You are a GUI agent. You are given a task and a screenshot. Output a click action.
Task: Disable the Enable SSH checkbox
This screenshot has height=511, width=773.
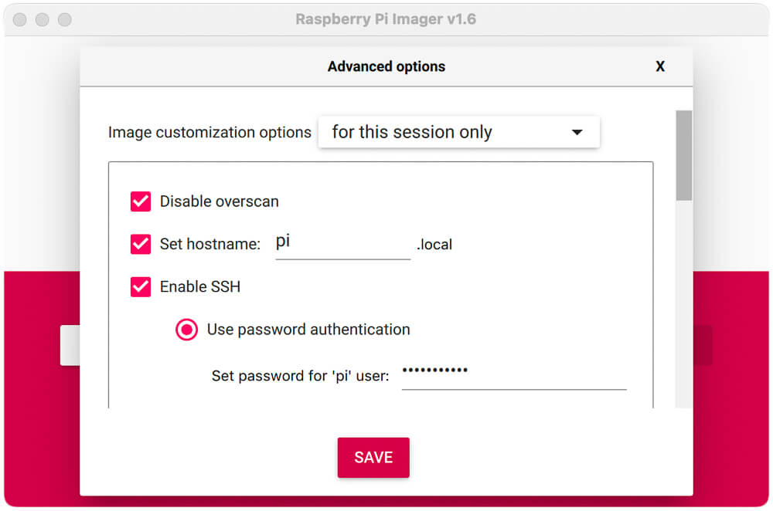[141, 286]
